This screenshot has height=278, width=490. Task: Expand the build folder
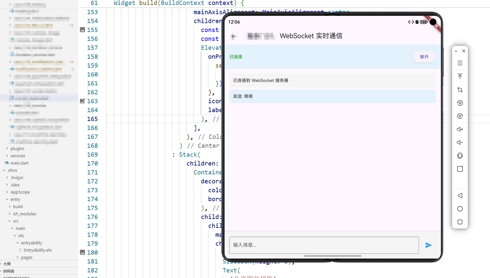click(x=18, y=206)
